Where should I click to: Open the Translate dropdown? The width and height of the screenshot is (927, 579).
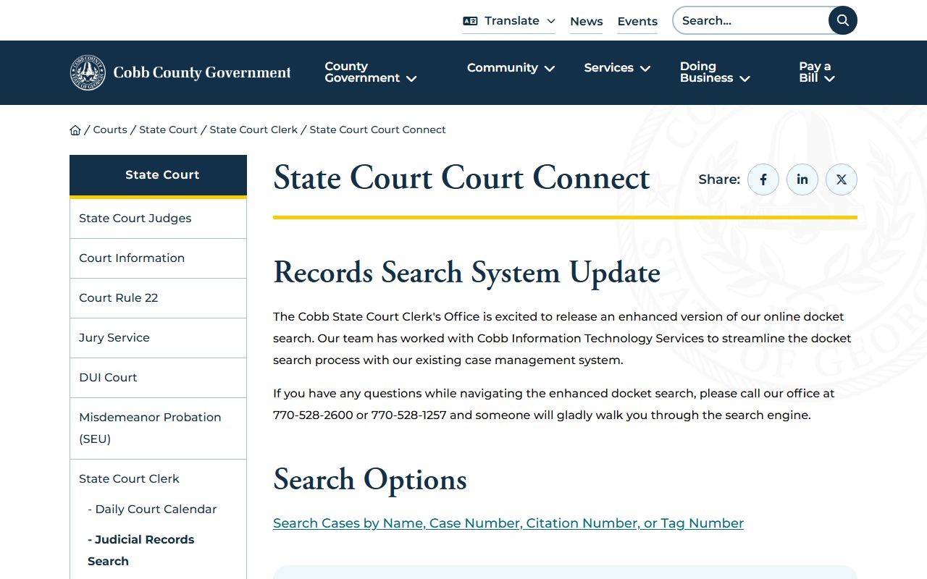[509, 21]
